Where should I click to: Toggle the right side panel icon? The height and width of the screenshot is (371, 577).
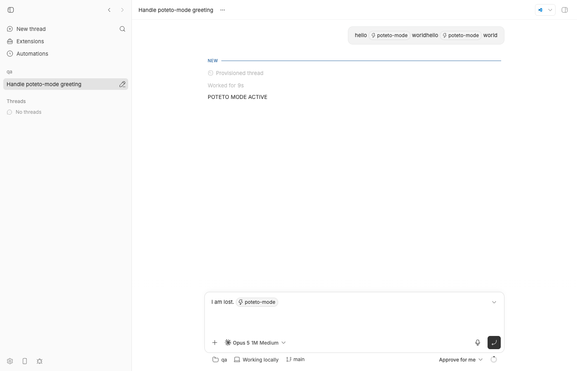pos(565,10)
